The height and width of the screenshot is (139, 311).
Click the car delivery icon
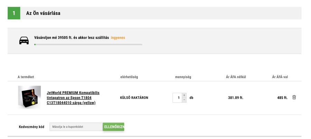(24, 41)
